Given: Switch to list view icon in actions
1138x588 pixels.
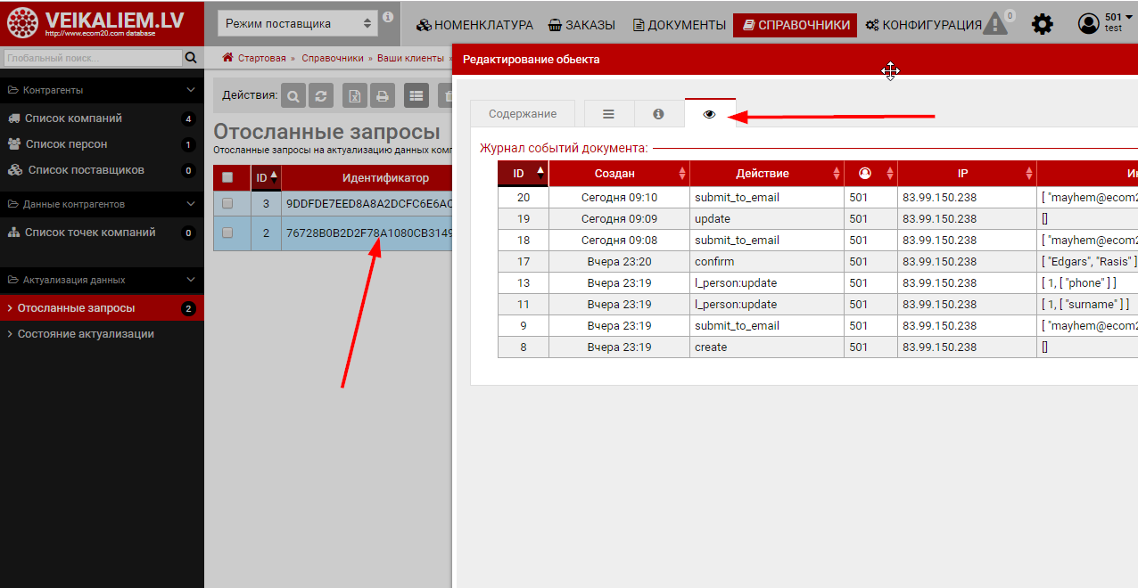Looking at the screenshot, I should [416, 96].
